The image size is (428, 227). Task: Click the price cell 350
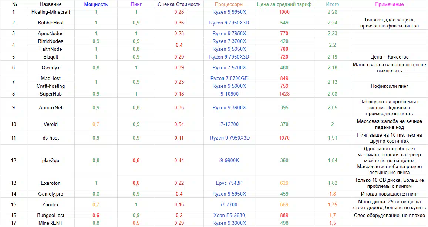284,160
